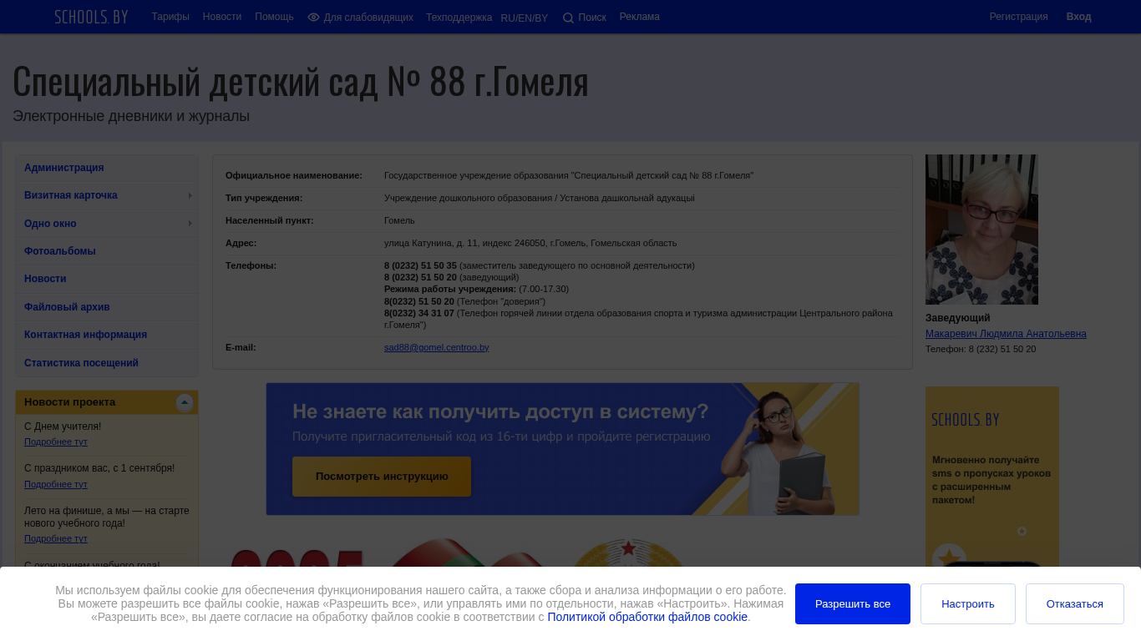
Task: Click the search magnifier icon
Action: [568, 18]
